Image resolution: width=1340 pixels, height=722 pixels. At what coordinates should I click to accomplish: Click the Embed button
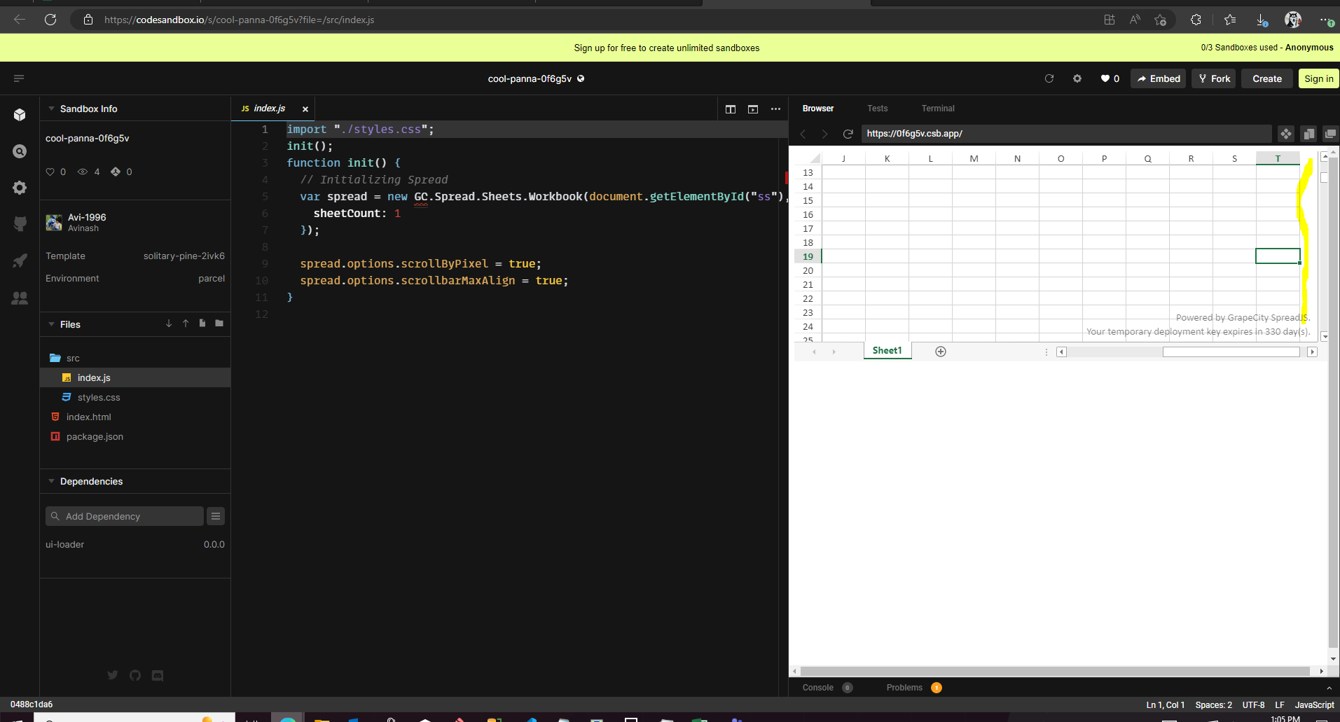[x=1159, y=78]
